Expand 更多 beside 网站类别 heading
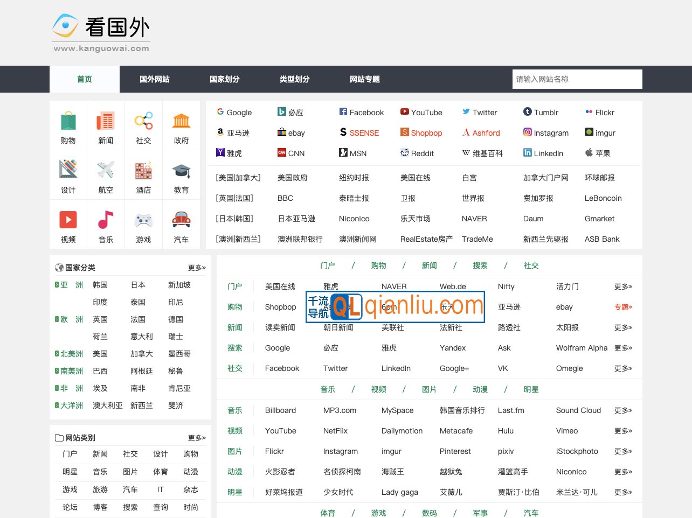The width and height of the screenshot is (692, 518). pyautogui.click(x=196, y=438)
